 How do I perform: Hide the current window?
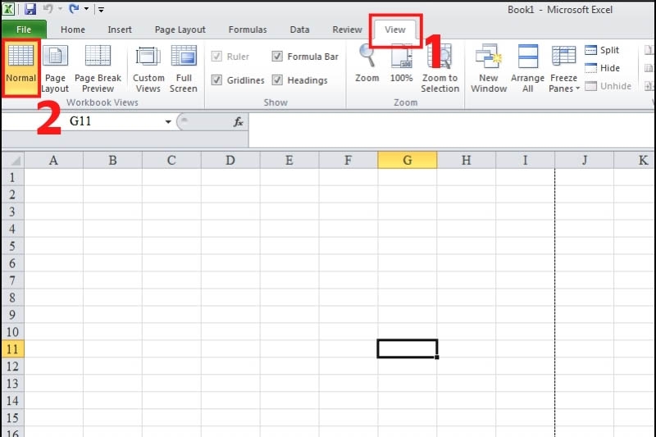click(602, 68)
